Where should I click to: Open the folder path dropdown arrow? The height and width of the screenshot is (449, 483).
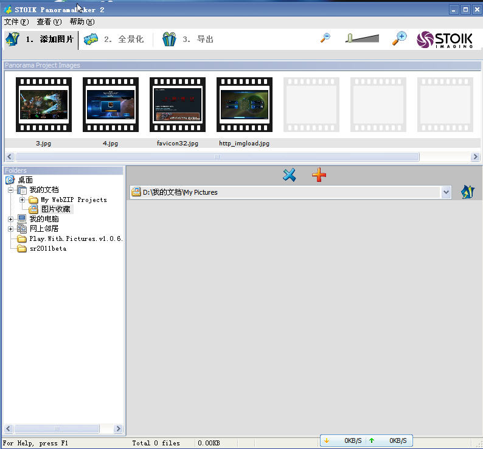tap(446, 192)
